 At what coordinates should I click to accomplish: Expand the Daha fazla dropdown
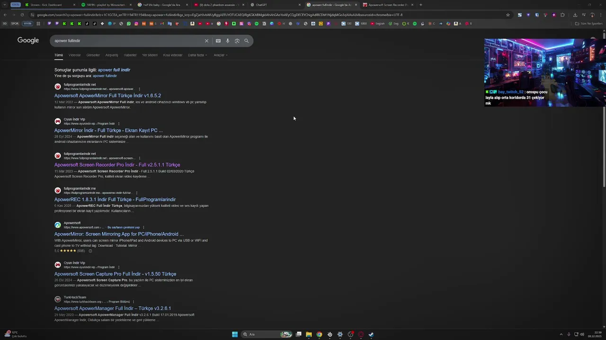click(197, 55)
